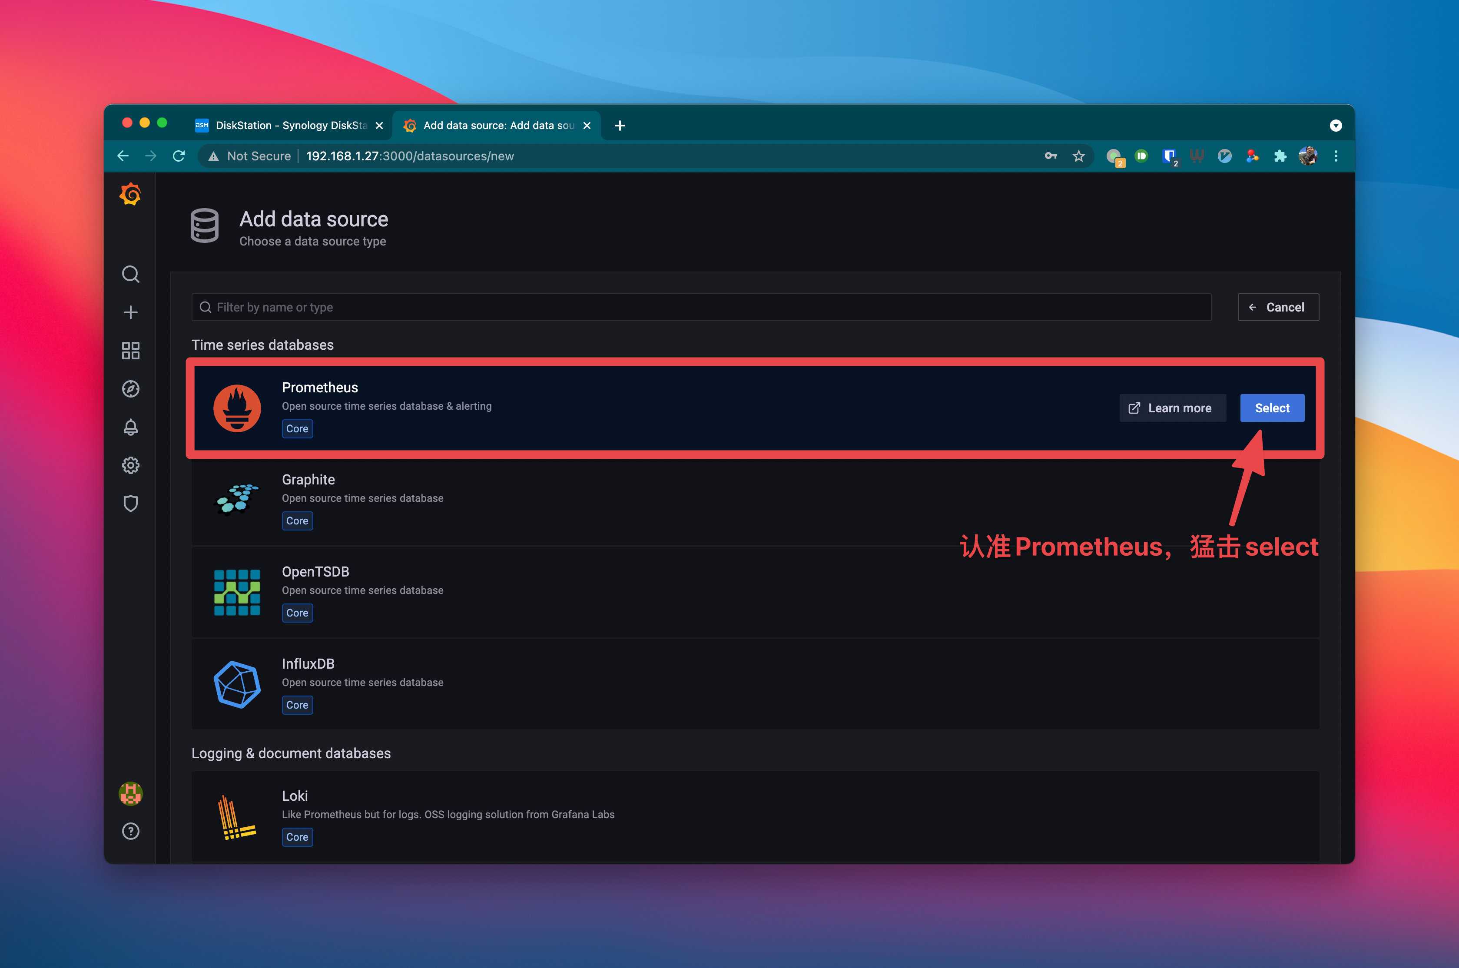1459x968 pixels.
Task: Open the Chrome three-dot menu
Action: pyautogui.click(x=1336, y=156)
